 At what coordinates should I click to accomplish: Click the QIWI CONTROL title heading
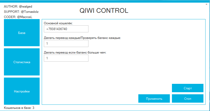pos(104,11)
